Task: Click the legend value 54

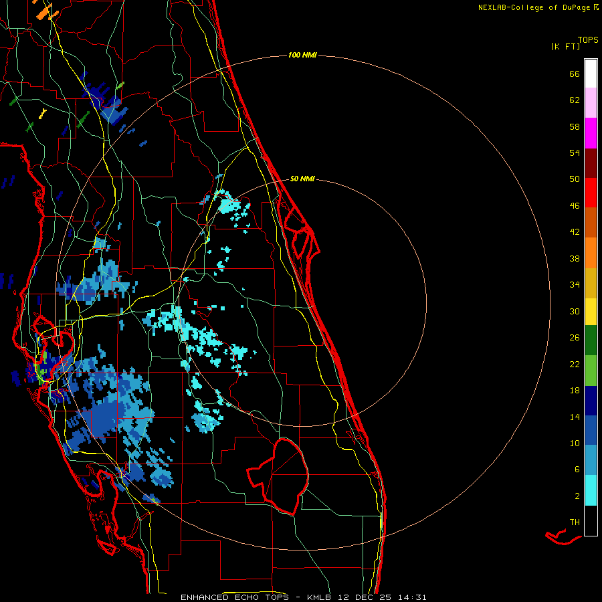Action: 575,153
